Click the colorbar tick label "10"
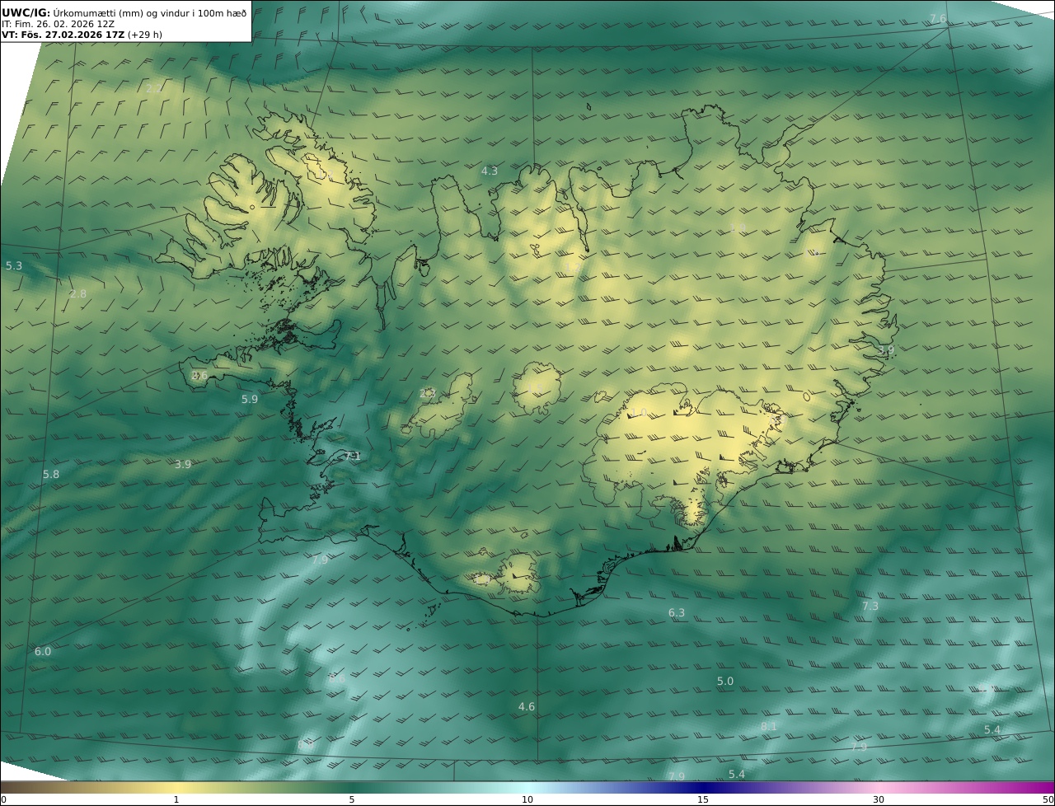 (x=527, y=799)
